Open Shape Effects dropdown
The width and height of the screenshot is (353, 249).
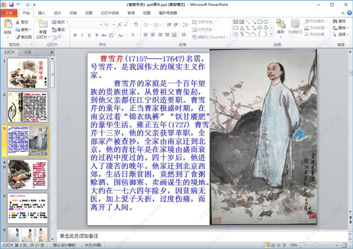(x=315, y=34)
